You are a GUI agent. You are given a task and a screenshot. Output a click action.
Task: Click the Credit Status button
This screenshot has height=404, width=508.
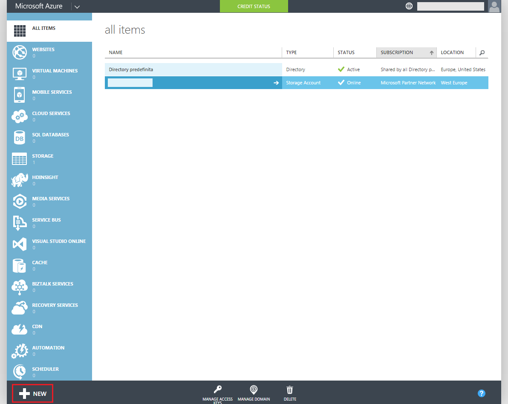click(254, 6)
